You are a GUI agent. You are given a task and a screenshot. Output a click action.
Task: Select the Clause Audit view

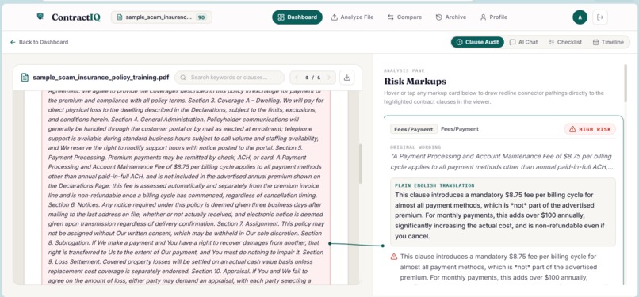pyautogui.click(x=477, y=42)
